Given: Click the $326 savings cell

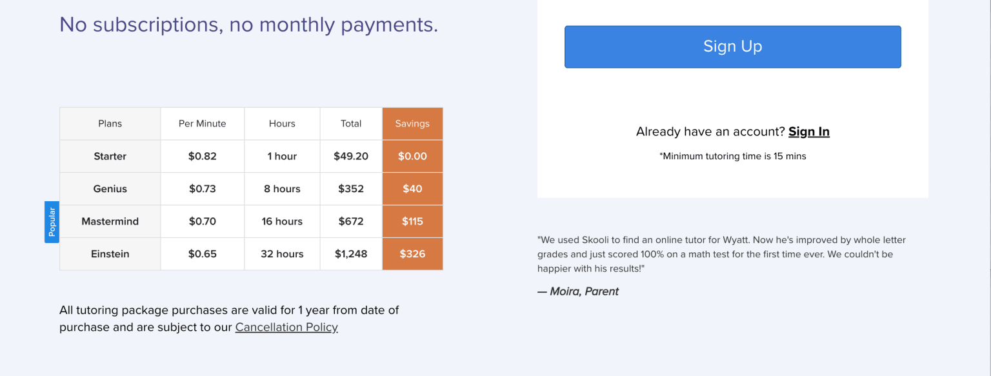Looking at the screenshot, I should (x=412, y=254).
